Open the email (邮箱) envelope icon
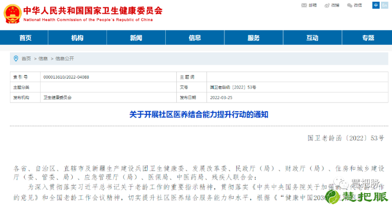Viewport: 392px width, 210px height. 304,5
